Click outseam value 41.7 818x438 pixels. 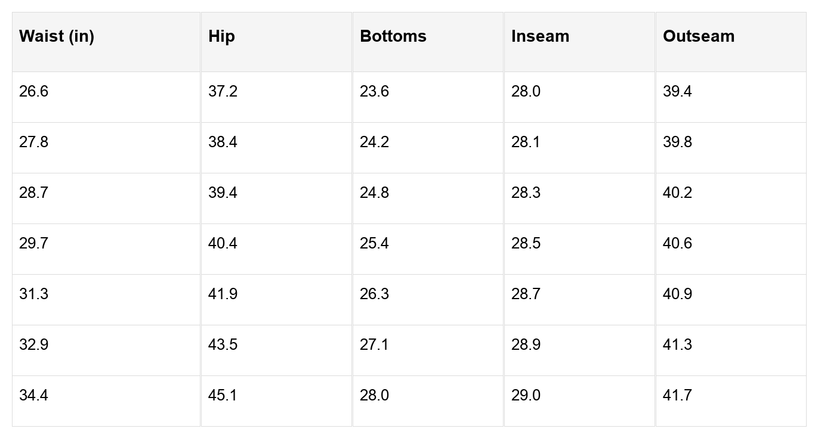[x=677, y=396]
